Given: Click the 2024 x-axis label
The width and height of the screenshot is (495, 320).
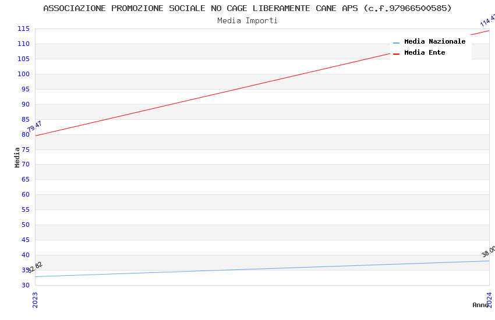Looking at the screenshot, I should tap(489, 300).
